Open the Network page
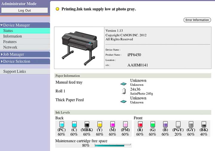The height and width of the screenshot is (151, 215). 25,47
